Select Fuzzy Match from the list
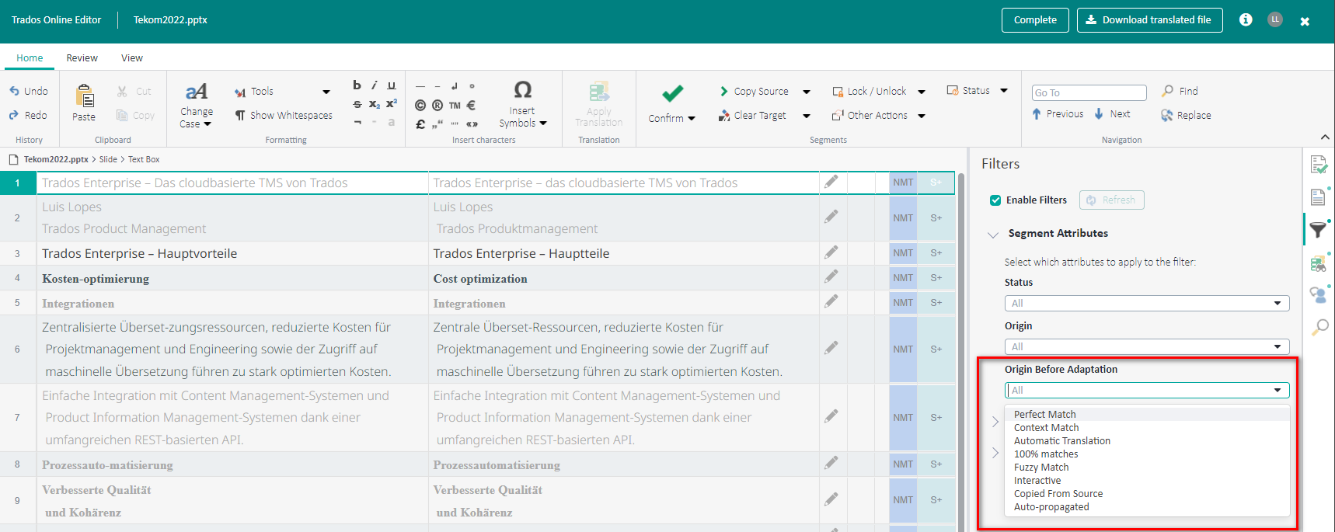This screenshot has width=1335, height=532. point(1041,468)
